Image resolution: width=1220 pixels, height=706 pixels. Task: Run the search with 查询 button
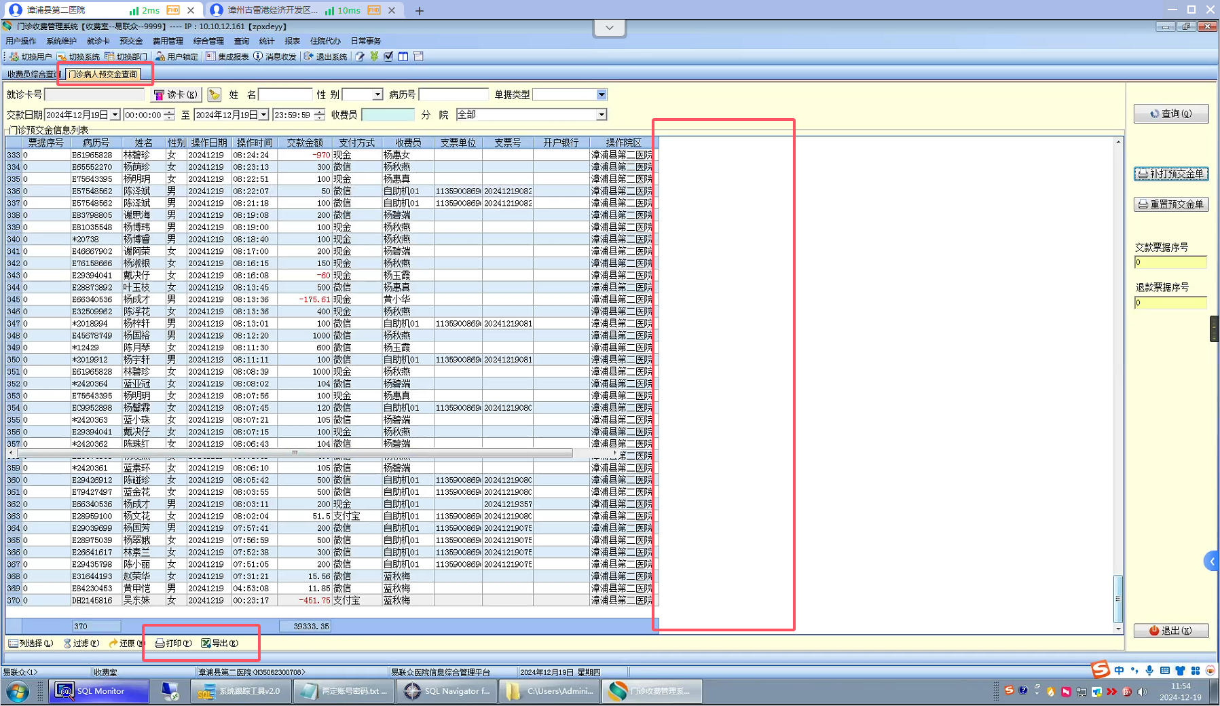pos(1171,114)
